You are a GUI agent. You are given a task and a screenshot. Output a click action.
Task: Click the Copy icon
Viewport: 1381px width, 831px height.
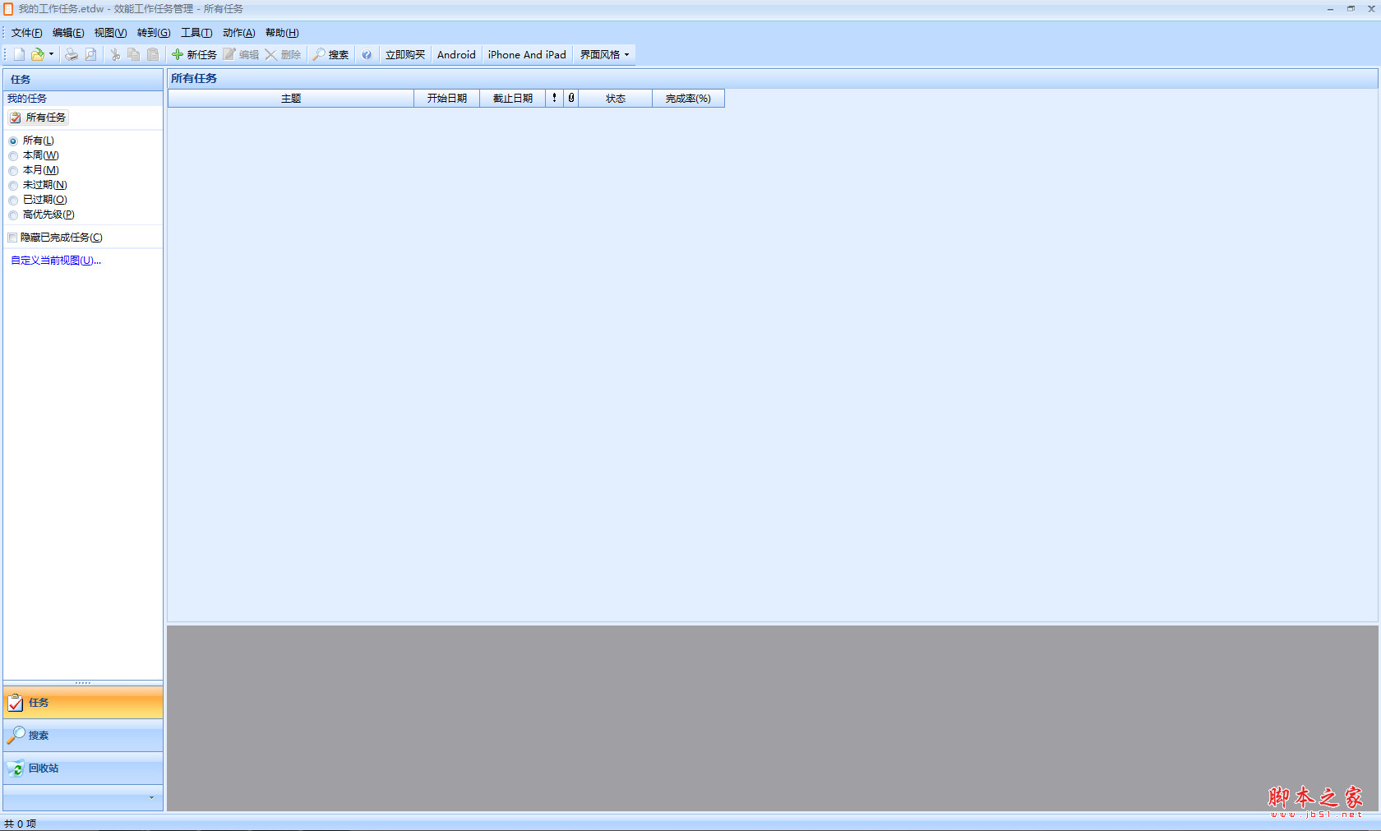(133, 54)
